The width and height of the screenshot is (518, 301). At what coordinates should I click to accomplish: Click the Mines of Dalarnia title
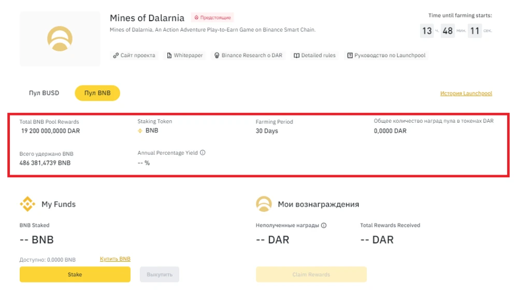147,18
